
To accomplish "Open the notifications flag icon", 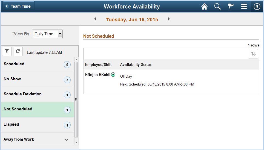I will click(231, 6).
